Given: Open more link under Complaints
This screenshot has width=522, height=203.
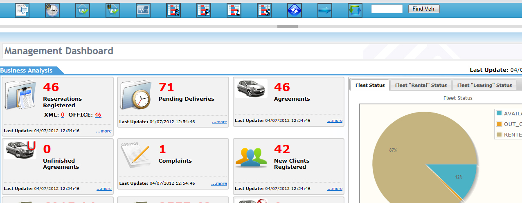Looking at the screenshot, I should coord(219,184).
